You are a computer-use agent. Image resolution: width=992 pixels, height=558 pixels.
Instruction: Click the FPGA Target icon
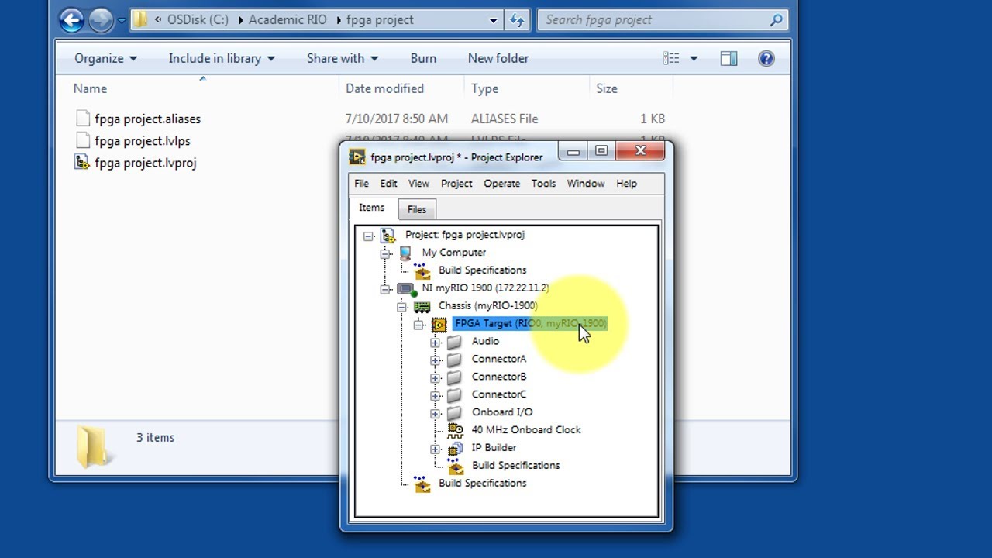[x=439, y=324]
